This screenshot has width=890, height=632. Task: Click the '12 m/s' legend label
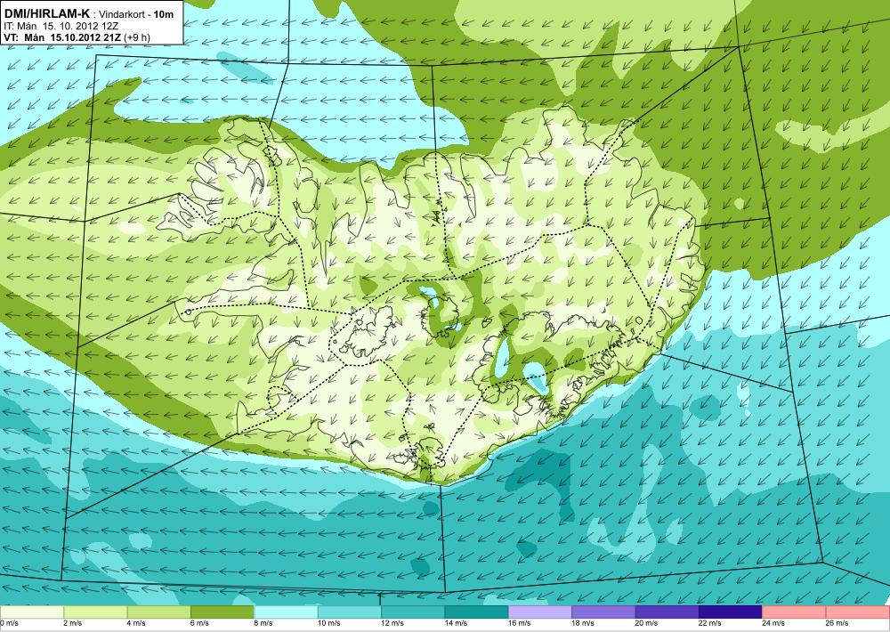click(x=392, y=623)
